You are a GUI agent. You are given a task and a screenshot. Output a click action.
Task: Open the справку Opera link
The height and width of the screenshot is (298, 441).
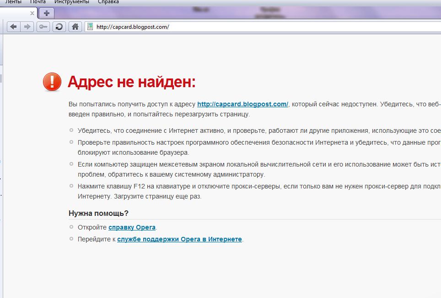point(132,227)
